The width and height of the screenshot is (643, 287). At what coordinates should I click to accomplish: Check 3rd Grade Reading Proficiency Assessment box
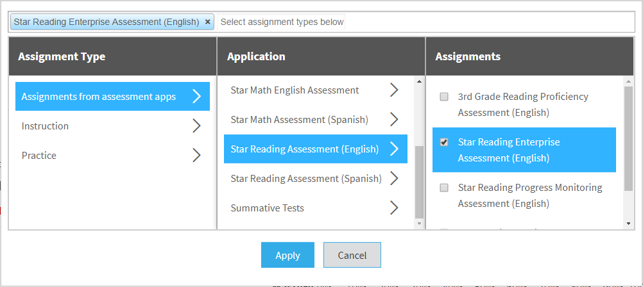pyautogui.click(x=443, y=97)
